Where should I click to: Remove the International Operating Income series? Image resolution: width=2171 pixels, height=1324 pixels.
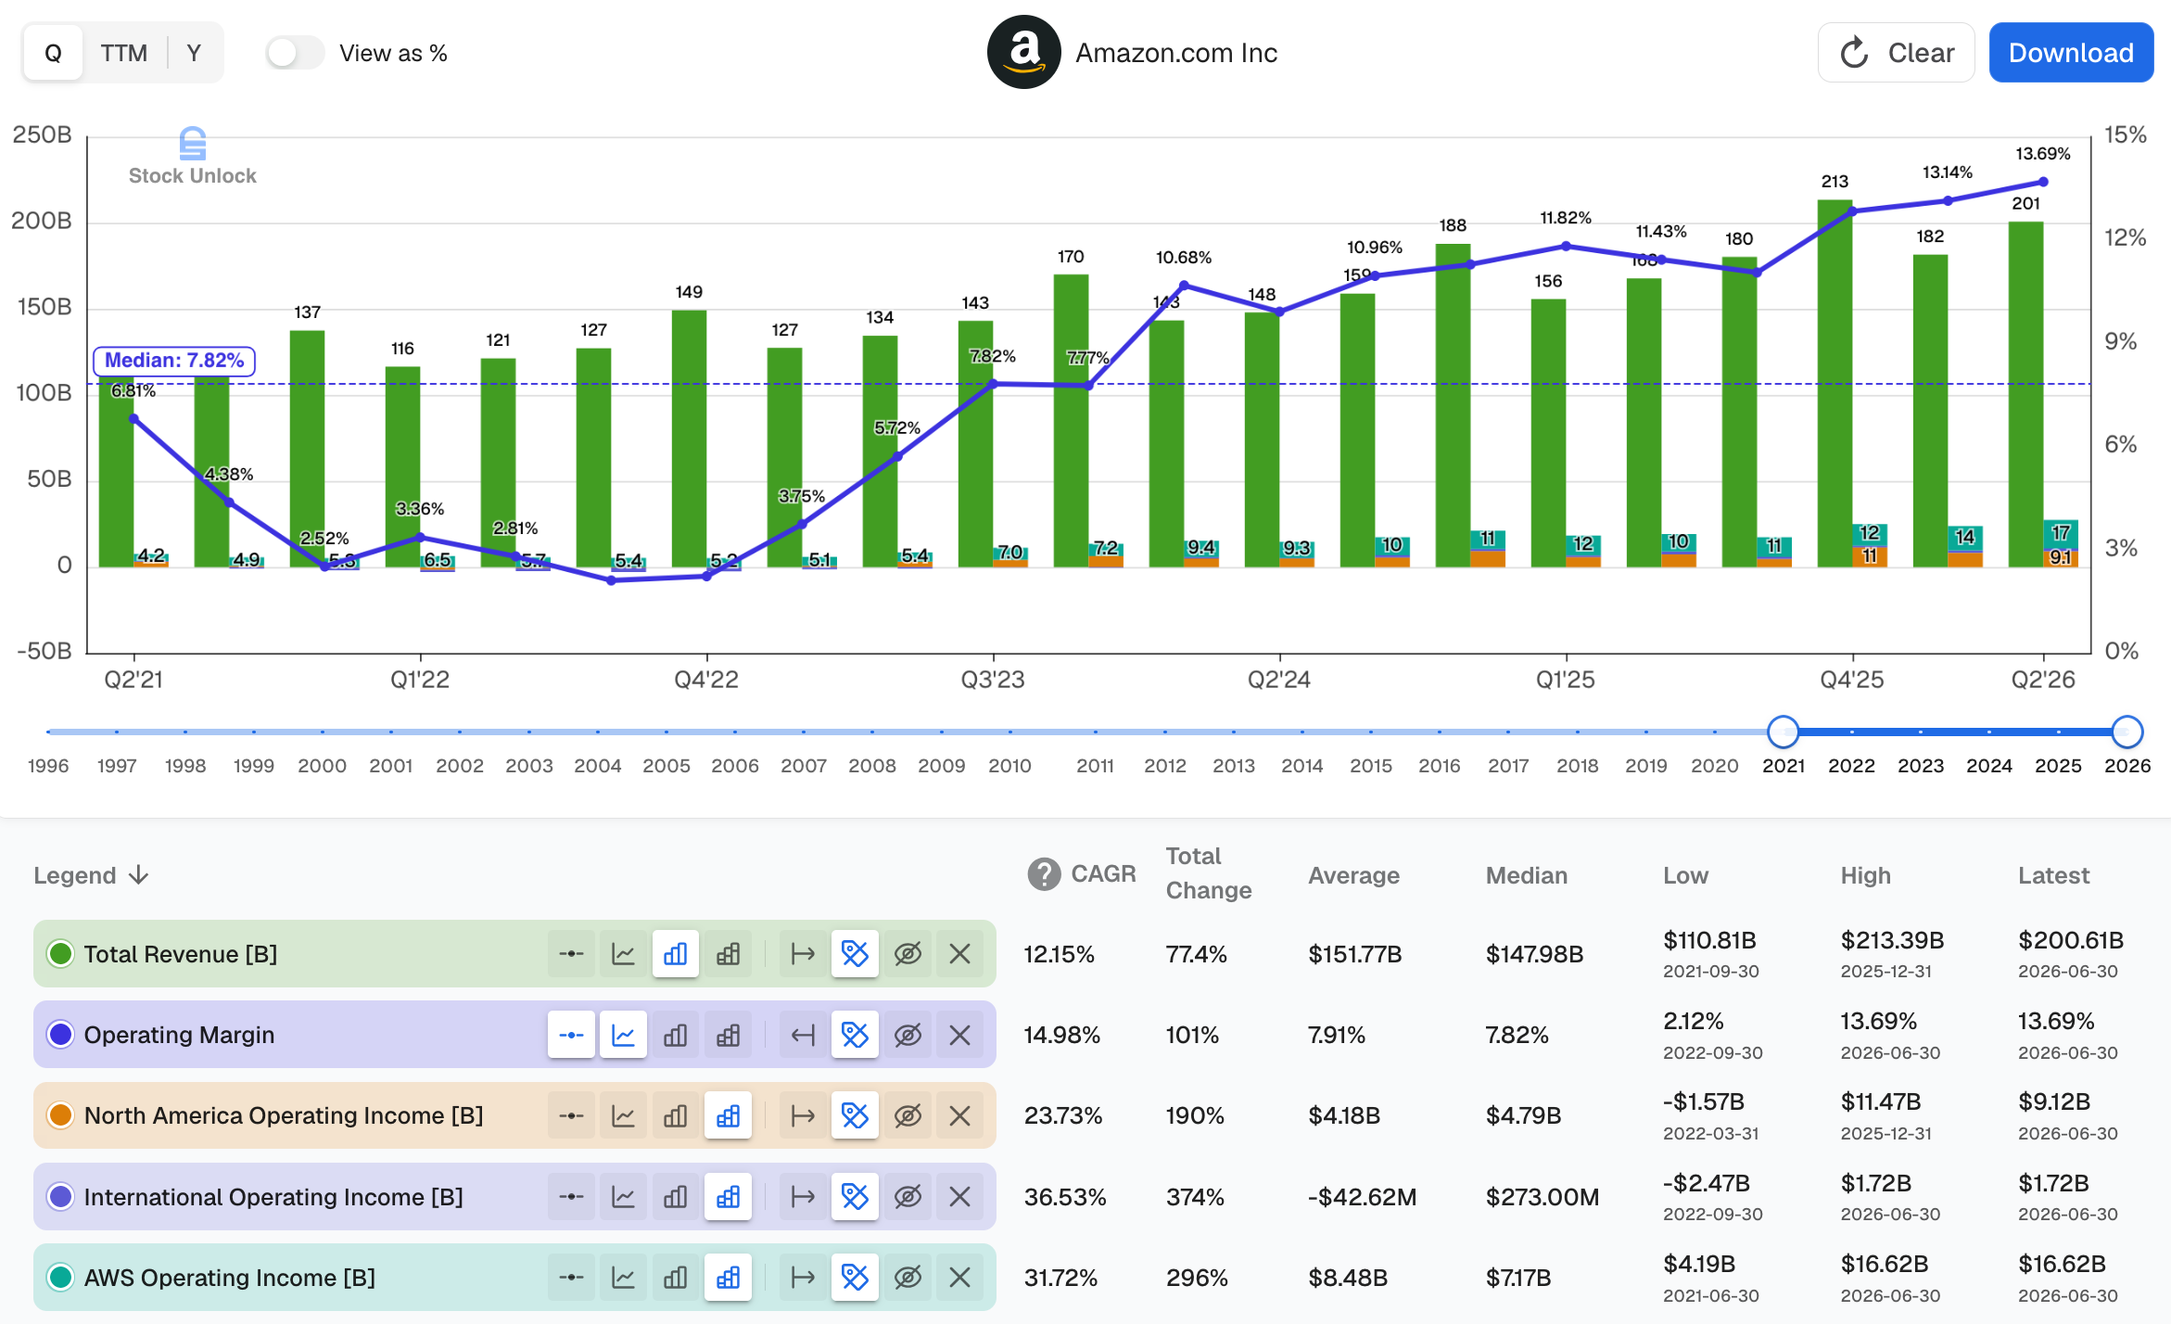coord(960,1197)
